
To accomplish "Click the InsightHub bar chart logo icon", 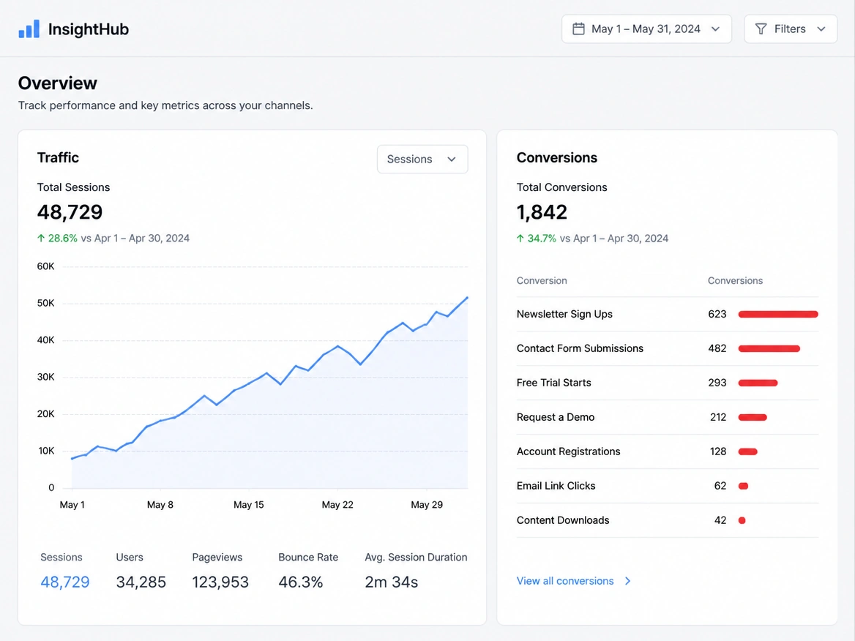I will click(x=29, y=29).
